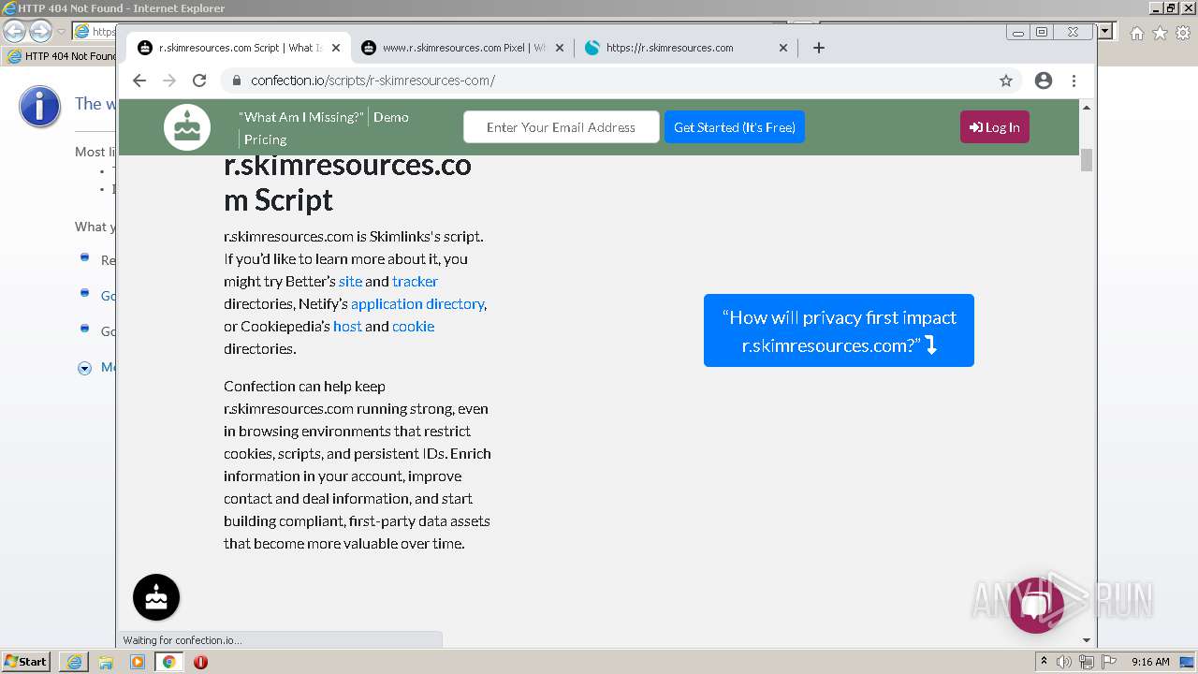Open the floating black cake widget

click(156, 597)
